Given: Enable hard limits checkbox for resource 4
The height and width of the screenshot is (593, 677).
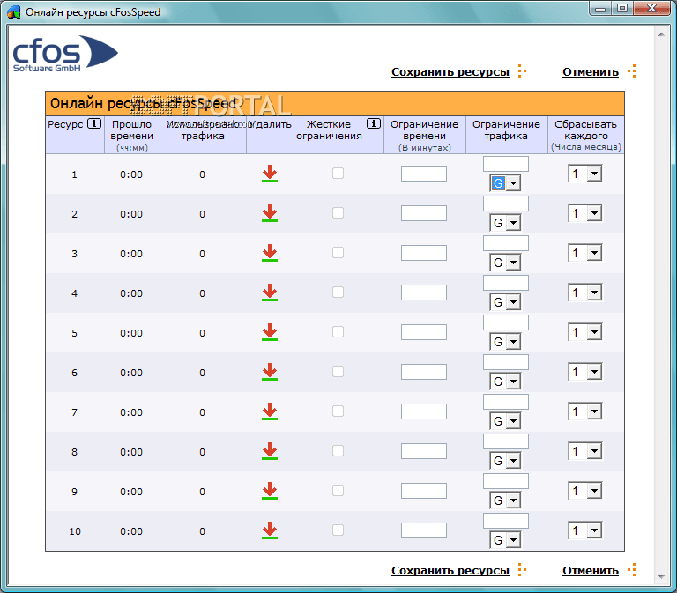Looking at the screenshot, I should click(338, 293).
